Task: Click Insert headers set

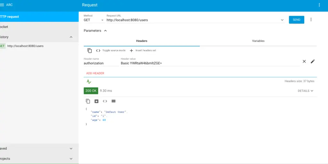Action: (143, 51)
